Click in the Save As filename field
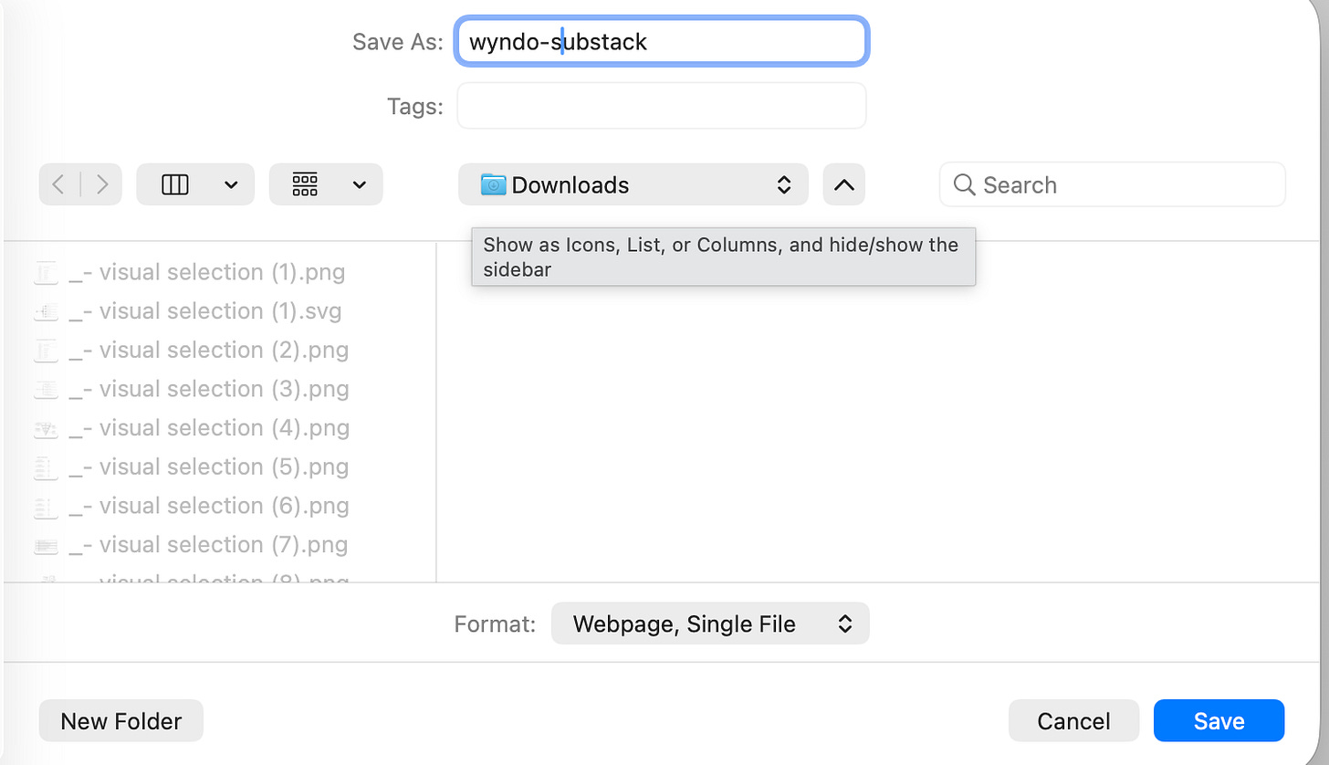The image size is (1329, 765). tap(662, 41)
